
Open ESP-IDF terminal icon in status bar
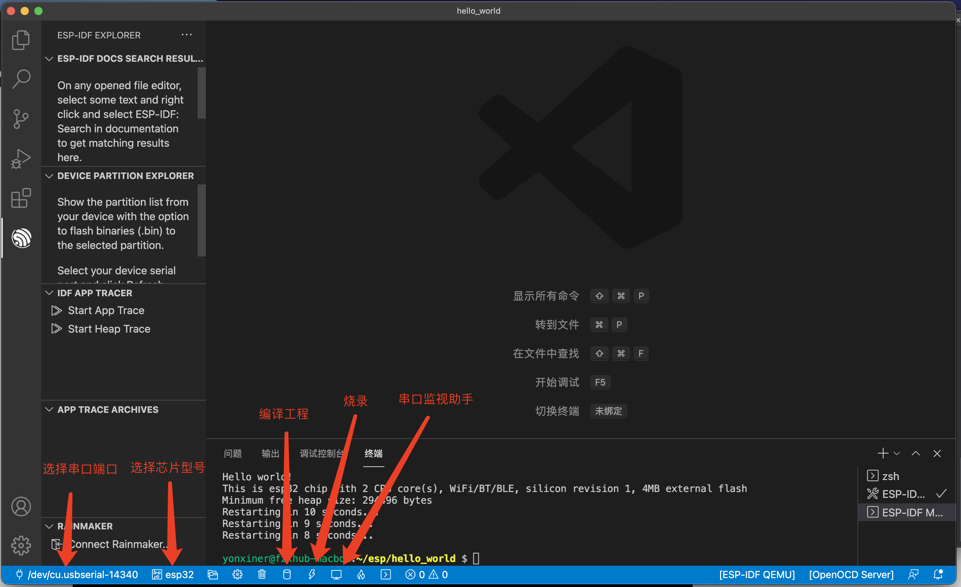386,574
